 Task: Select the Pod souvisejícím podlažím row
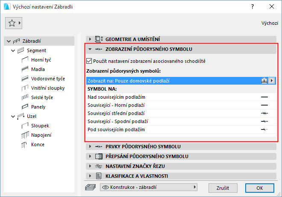pyautogui.click(x=181, y=129)
